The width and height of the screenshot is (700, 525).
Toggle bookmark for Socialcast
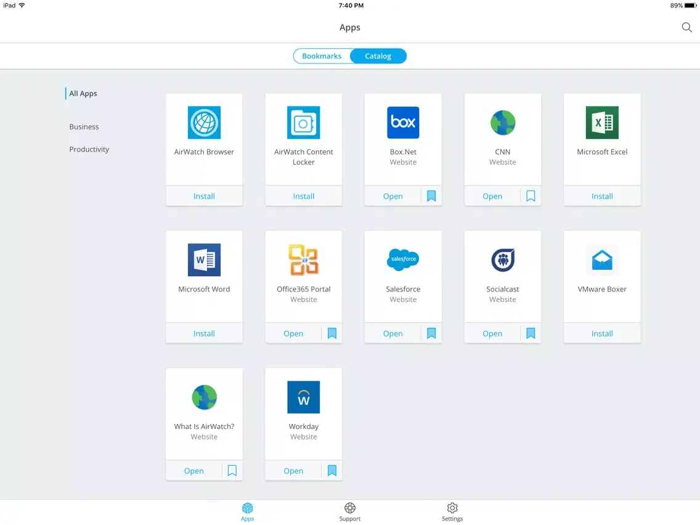[531, 333]
